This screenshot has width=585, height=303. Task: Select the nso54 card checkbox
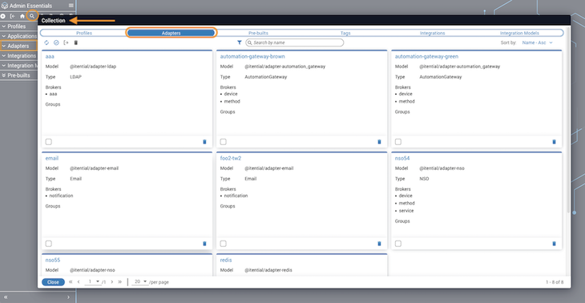click(x=398, y=244)
